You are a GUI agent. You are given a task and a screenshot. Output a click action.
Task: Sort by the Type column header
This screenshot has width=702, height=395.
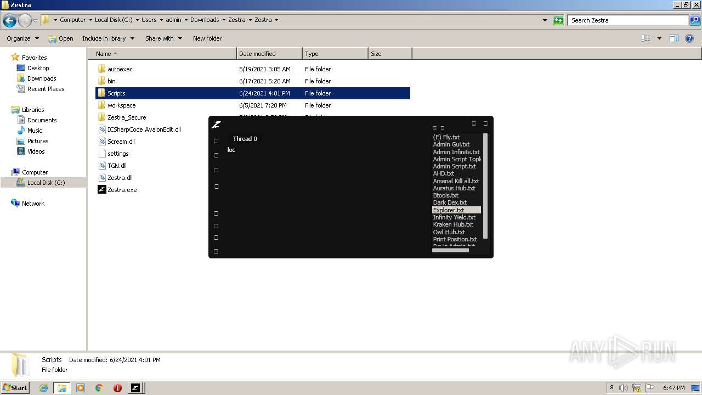tap(335, 54)
